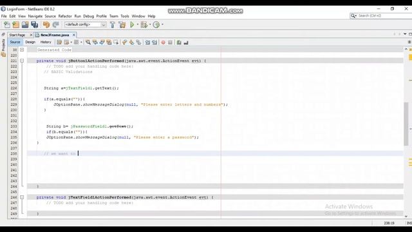
Task: Click the Stop Macro Recording icon
Action: (170, 43)
